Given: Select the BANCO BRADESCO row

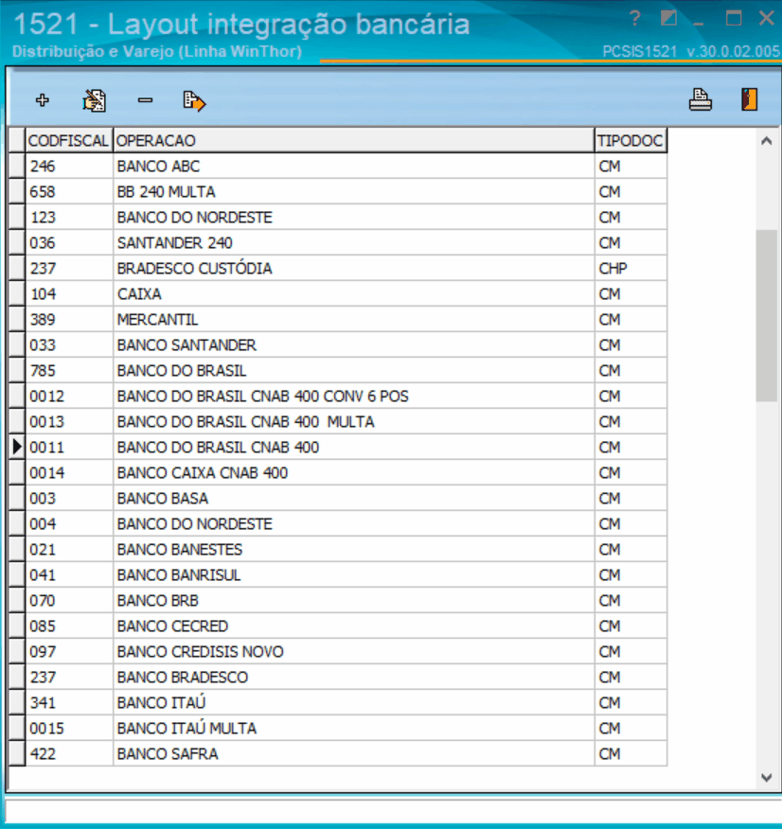Looking at the screenshot, I should tap(338, 678).
